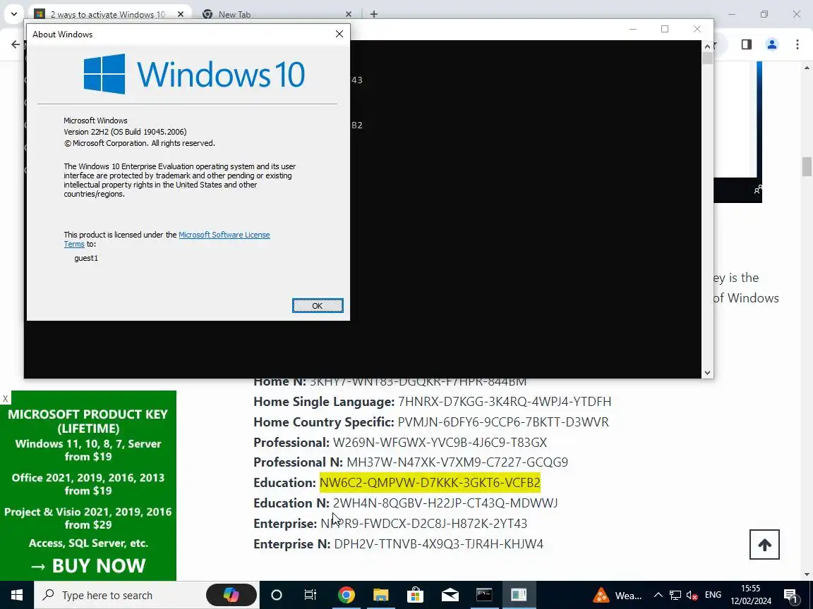Maximize the command prompt window
Screen dimensions: 813x609
[665, 29]
